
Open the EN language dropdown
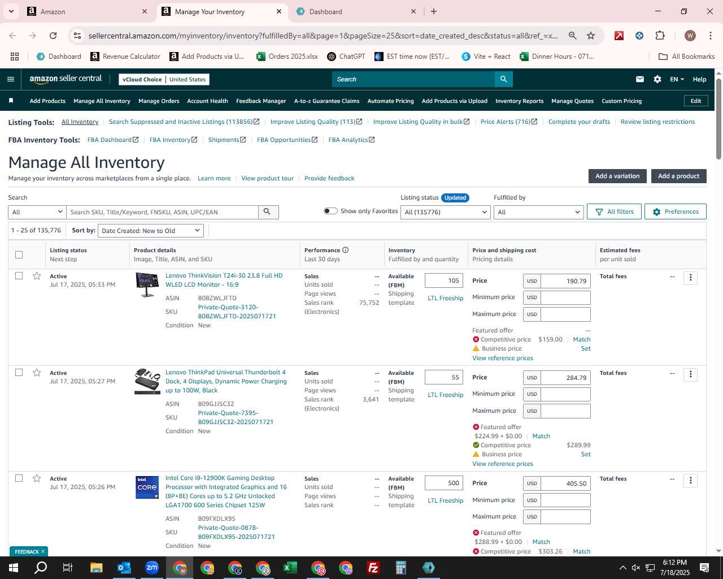pos(677,79)
